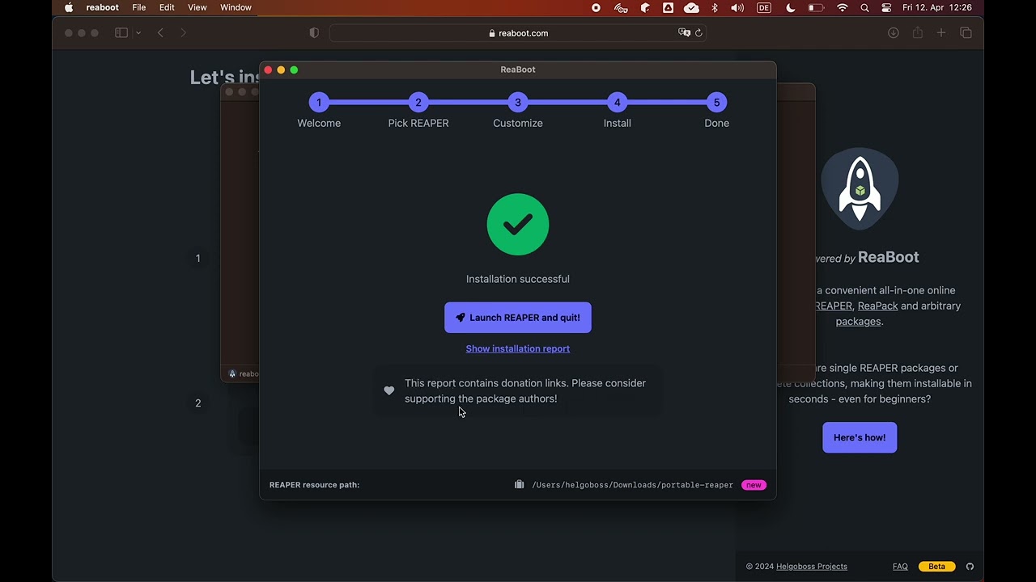Open the FAQ link in the footer
Viewport: 1036px width, 582px height.
[900, 567]
